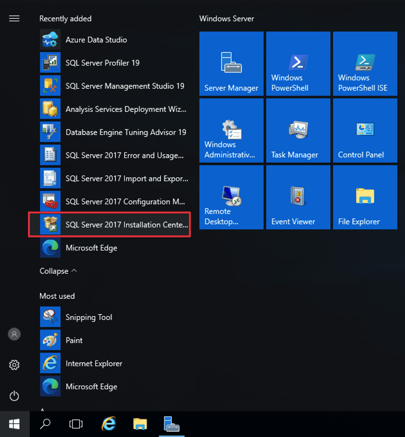Expand the hamburger menu at top left
This screenshot has width=405, height=437.
(14, 19)
